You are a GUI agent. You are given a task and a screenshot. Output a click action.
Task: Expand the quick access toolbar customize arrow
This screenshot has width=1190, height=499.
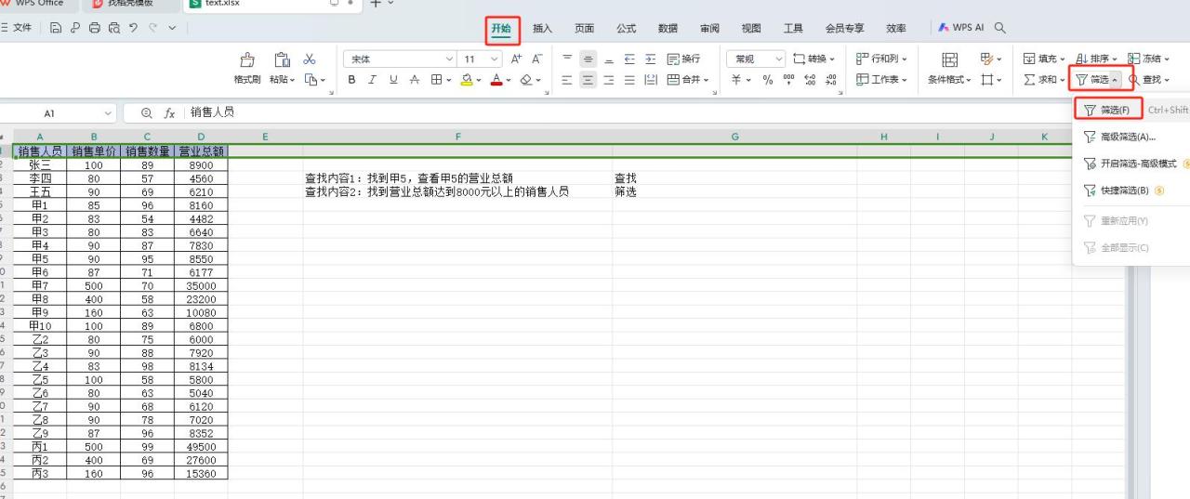click(173, 28)
